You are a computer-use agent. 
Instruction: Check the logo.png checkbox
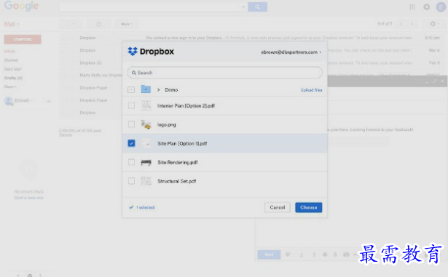pyautogui.click(x=131, y=124)
